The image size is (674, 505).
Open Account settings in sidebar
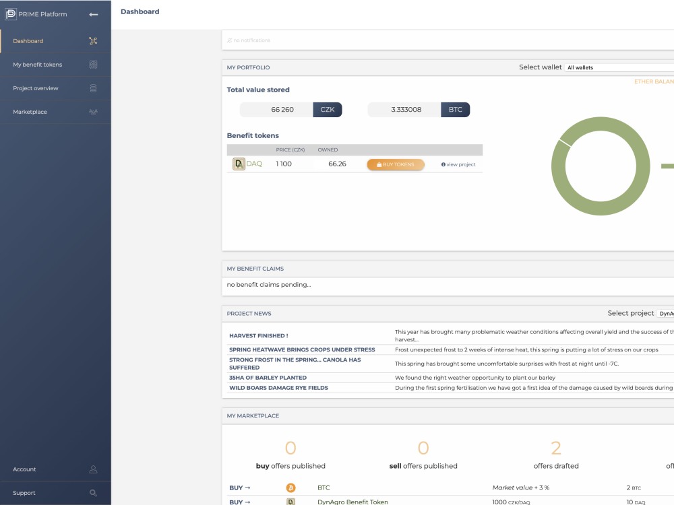coord(55,469)
